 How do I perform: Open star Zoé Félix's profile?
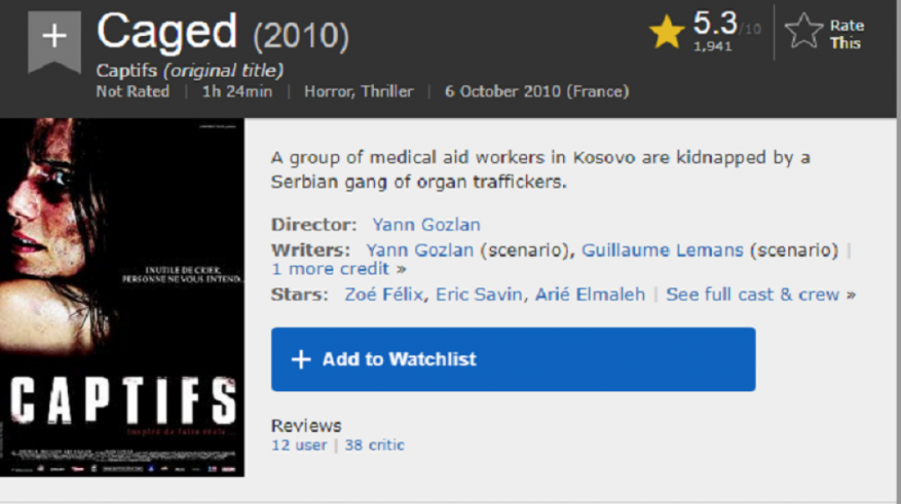tap(385, 294)
